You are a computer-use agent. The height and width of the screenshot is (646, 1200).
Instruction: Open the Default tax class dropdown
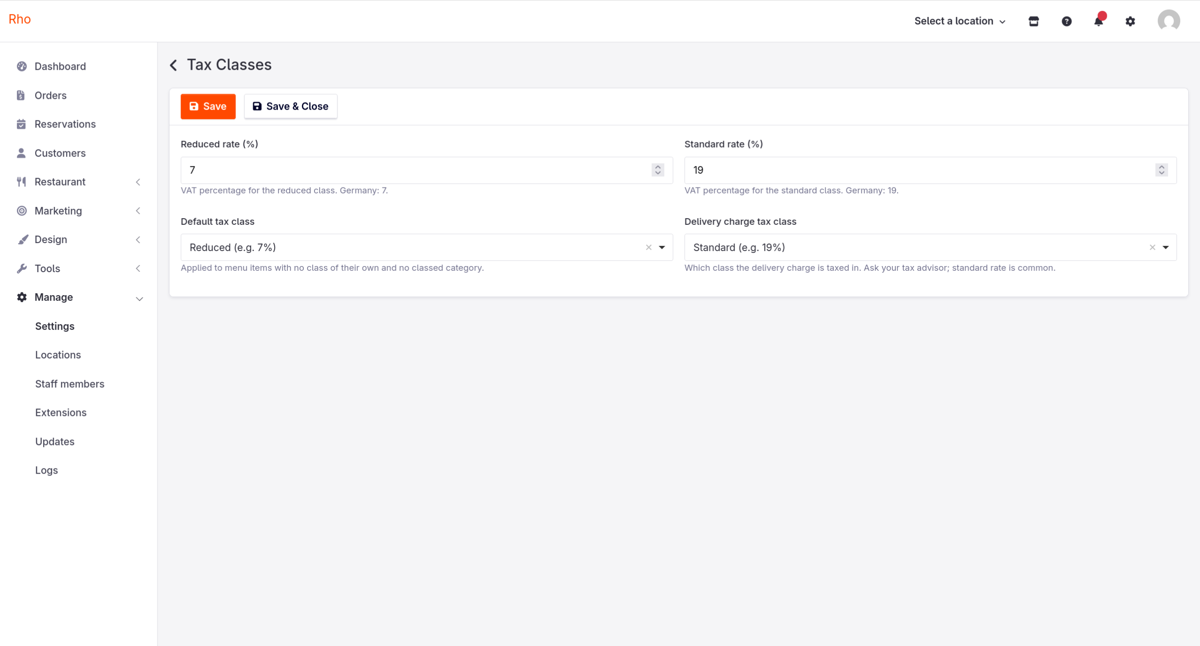[427, 247]
